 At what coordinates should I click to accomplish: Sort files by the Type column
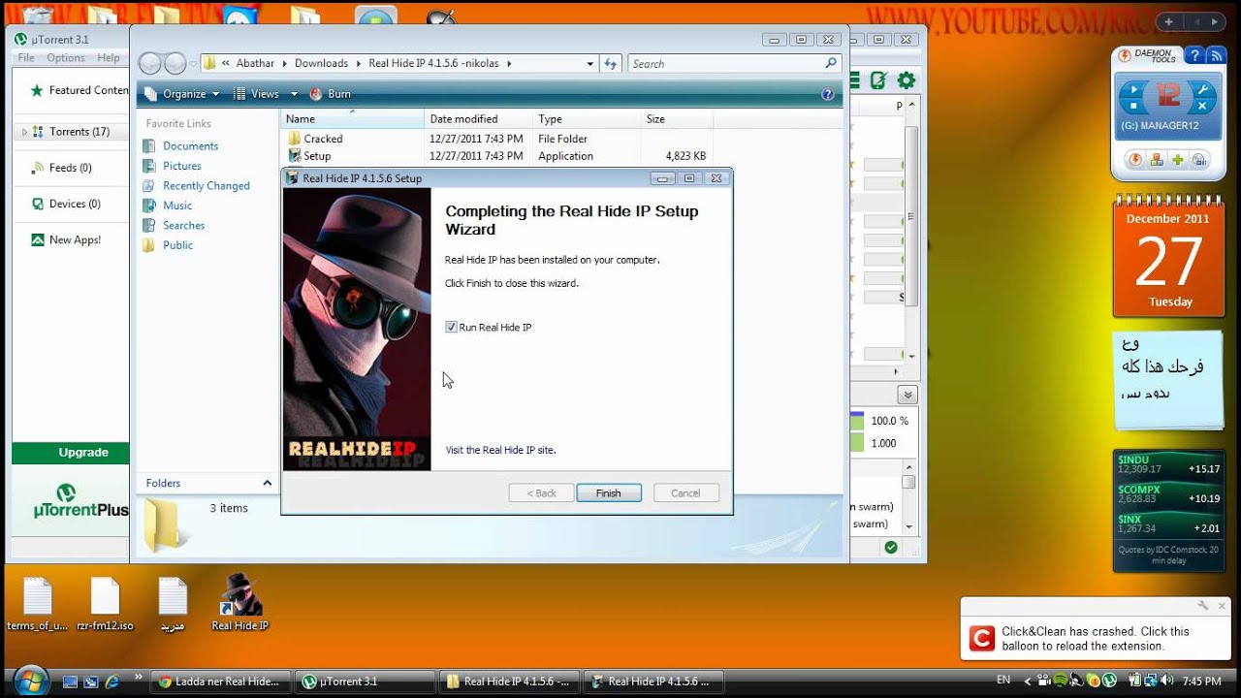(588, 119)
